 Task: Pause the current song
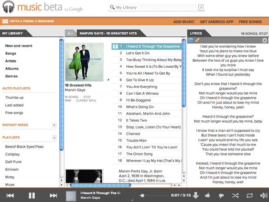click(x=32, y=195)
